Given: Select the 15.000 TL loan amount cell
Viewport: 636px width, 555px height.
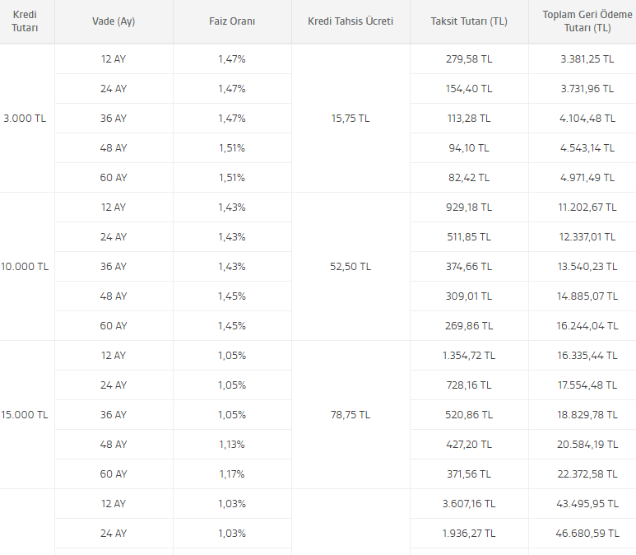Looking at the screenshot, I should pos(26,415).
